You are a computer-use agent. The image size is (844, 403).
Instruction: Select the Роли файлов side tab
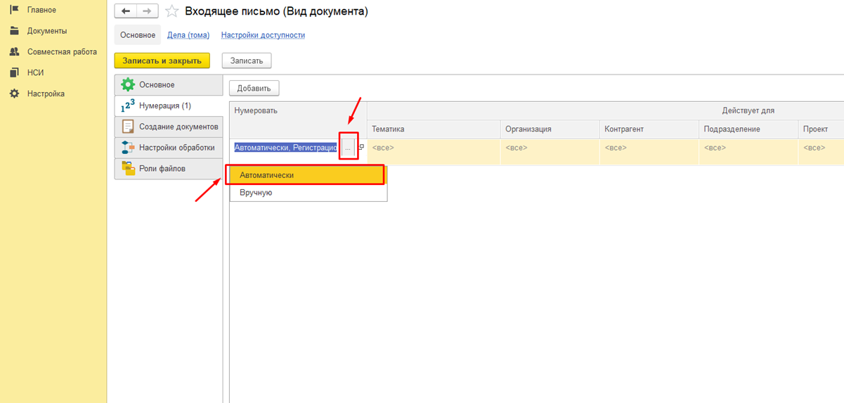[x=169, y=168]
